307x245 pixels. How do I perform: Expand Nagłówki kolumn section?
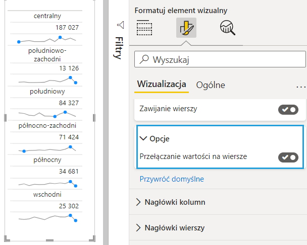click(139, 202)
